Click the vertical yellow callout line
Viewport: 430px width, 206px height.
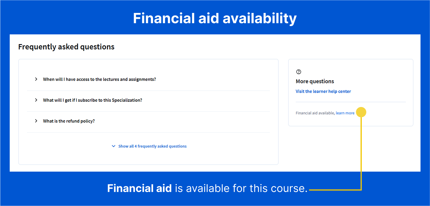tap(361, 153)
